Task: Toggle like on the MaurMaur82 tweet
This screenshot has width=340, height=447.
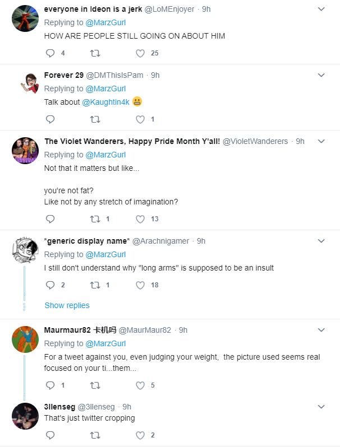Action: pos(140,385)
